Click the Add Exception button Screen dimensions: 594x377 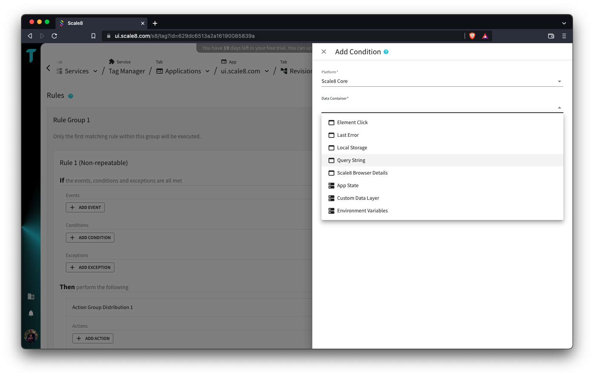click(90, 267)
